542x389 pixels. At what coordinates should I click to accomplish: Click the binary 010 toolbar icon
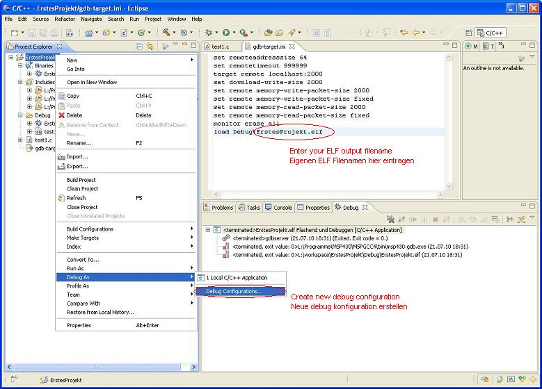69,33
